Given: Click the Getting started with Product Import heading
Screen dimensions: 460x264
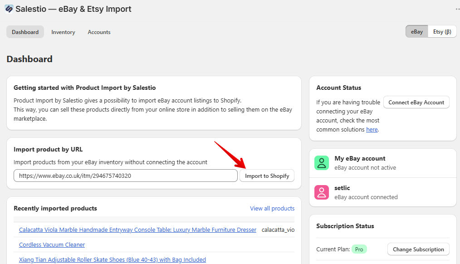Looking at the screenshot, I should (x=84, y=88).
